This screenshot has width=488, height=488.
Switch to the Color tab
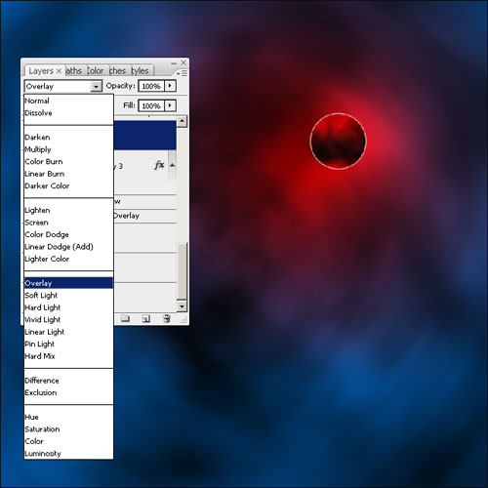click(96, 70)
